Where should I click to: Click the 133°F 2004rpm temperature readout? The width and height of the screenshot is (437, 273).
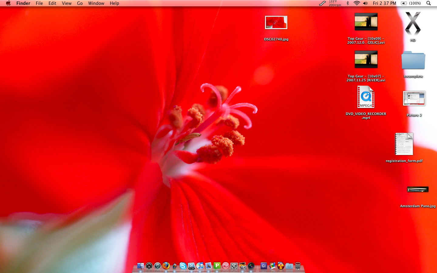pos(335,3)
